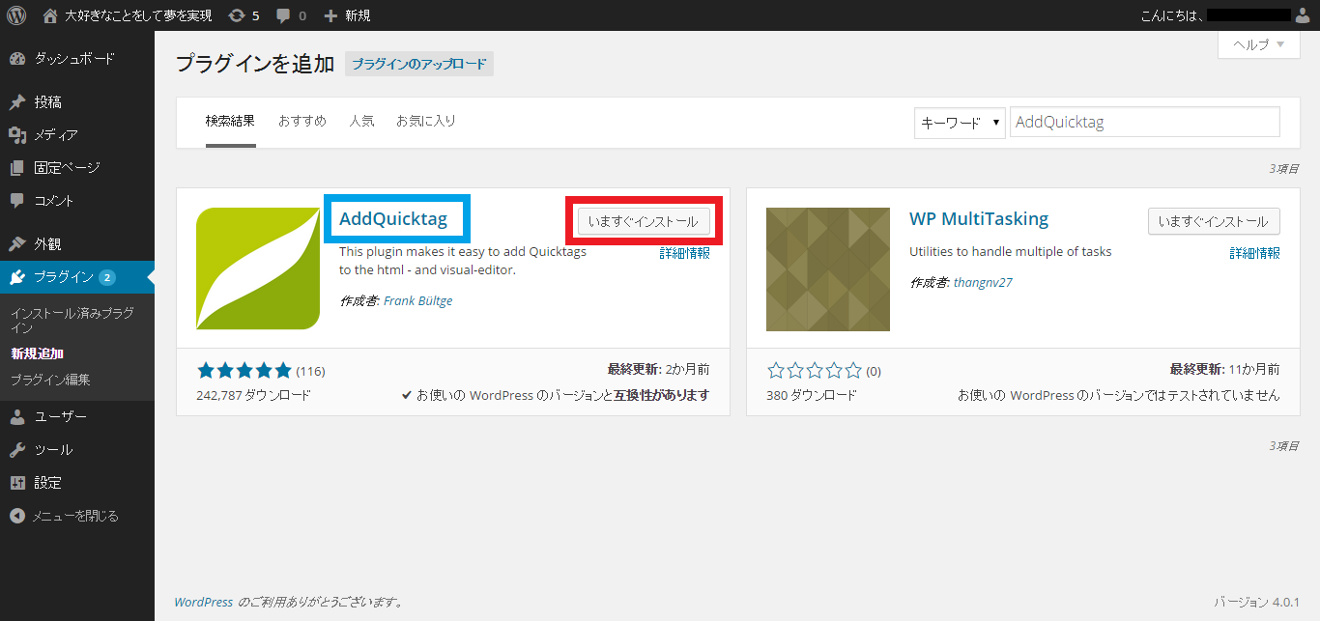Click the 設定 settings icon in sidebar
Viewport: 1320px width, 621px height.
coord(17,483)
